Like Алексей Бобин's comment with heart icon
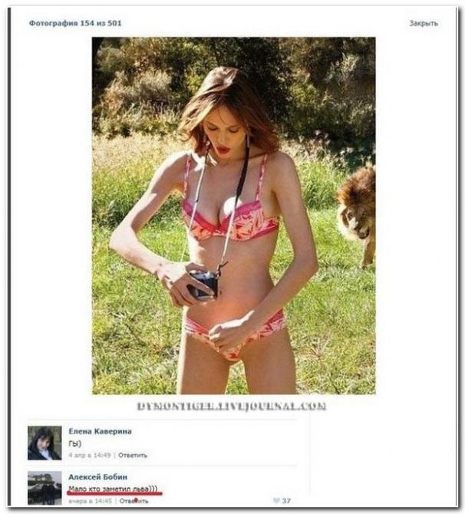 [x=276, y=500]
